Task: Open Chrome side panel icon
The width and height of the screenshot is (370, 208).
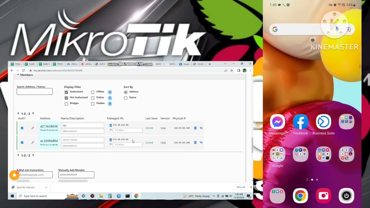Action: 239,70
